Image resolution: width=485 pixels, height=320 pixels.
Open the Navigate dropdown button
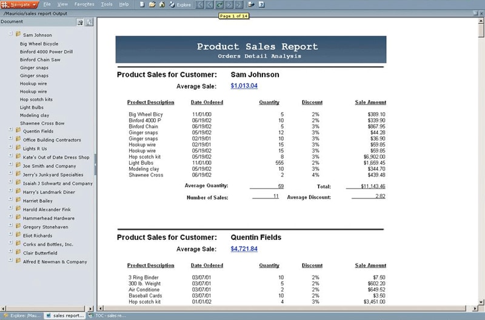pyautogui.click(x=20, y=5)
